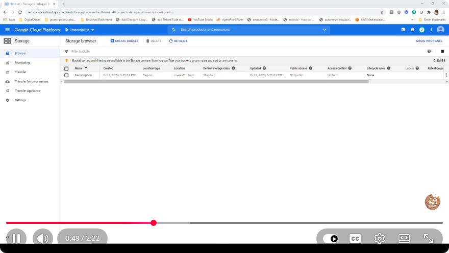Click the Updated column help icon
The width and height of the screenshot is (449, 253).
pos(264,68)
